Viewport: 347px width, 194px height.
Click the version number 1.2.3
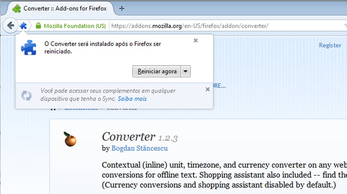pos(168,138)
